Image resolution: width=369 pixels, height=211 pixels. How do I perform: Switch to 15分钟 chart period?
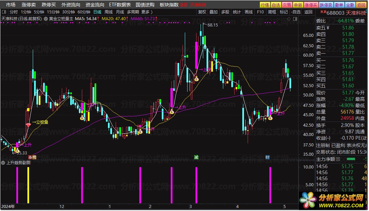point(53,12)
